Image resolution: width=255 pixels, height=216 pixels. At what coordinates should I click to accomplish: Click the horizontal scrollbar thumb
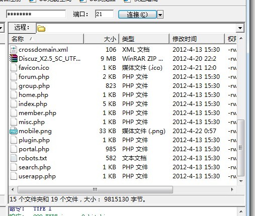coord(95,189)
